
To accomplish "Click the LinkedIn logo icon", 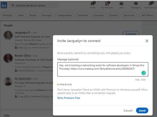I will pyautogui.click(x=4, y=5).
